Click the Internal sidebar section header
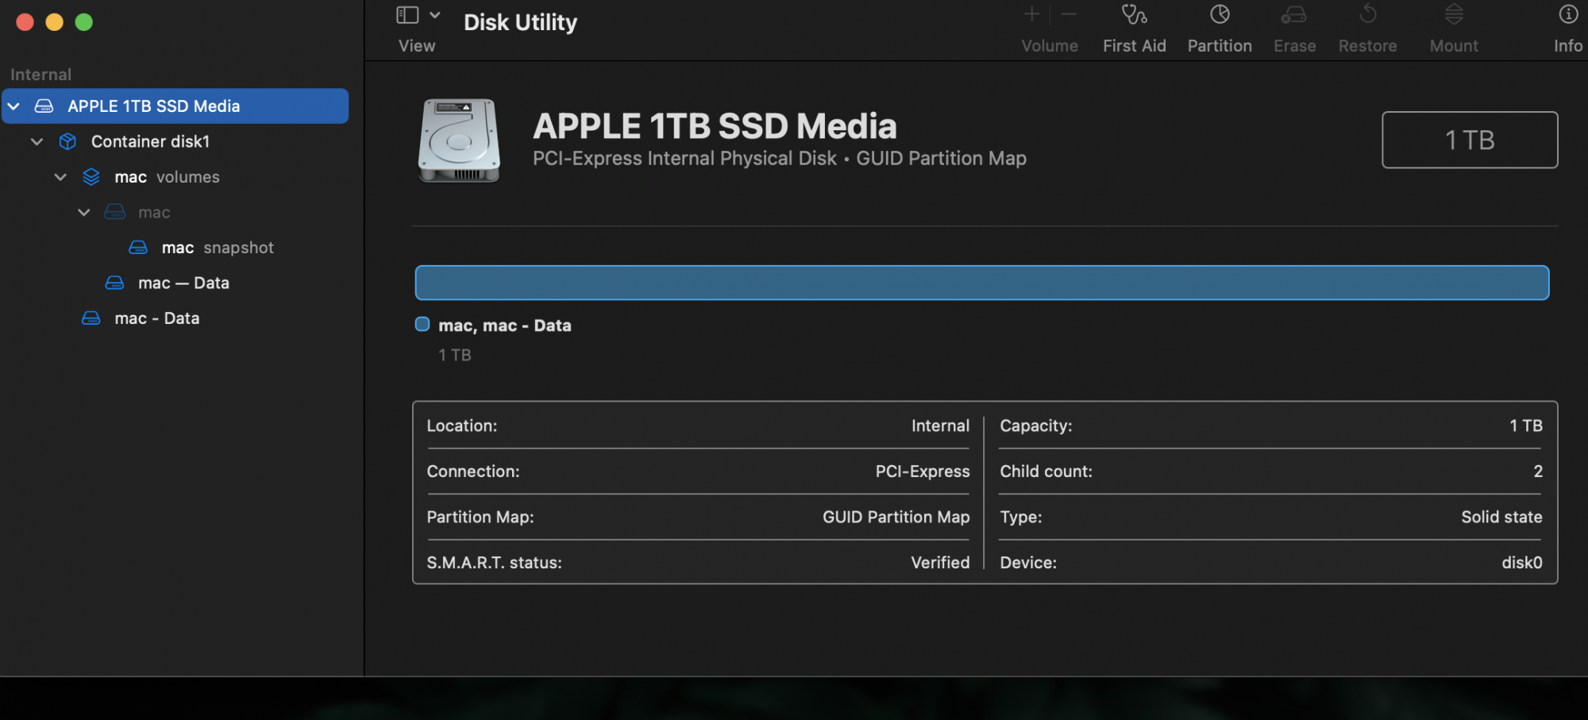 [41, 75]
